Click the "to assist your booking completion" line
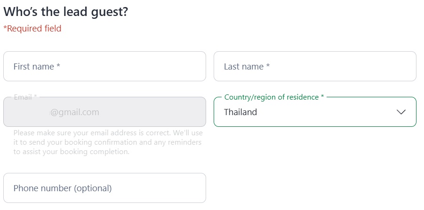 pyautogui.click(x=71, y=152)
